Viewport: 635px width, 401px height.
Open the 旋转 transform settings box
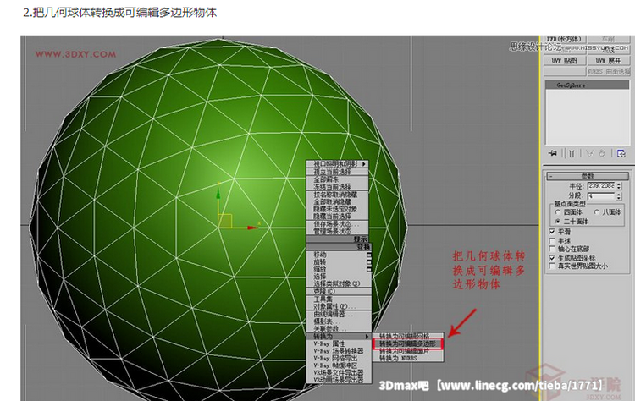click(x=369, y=261)
